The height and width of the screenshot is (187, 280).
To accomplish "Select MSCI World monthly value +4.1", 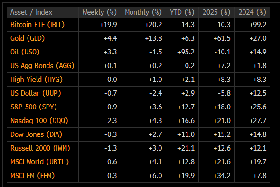I will [155, 162].
